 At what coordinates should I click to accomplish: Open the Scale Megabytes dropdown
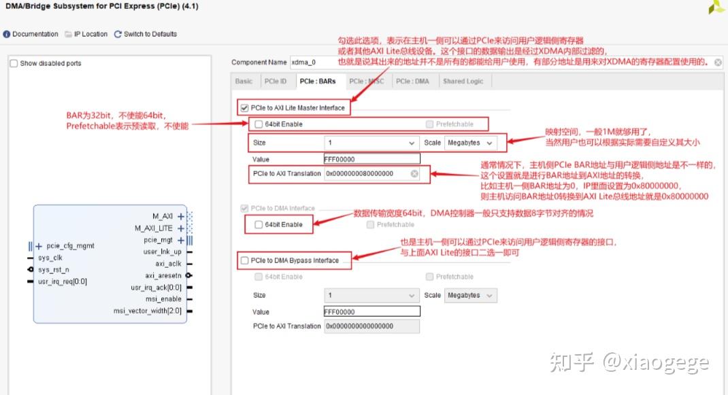tap(471, 143)
